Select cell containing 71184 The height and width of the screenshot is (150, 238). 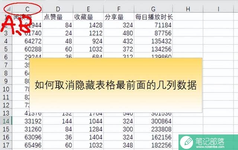click(x=153, y=25)
